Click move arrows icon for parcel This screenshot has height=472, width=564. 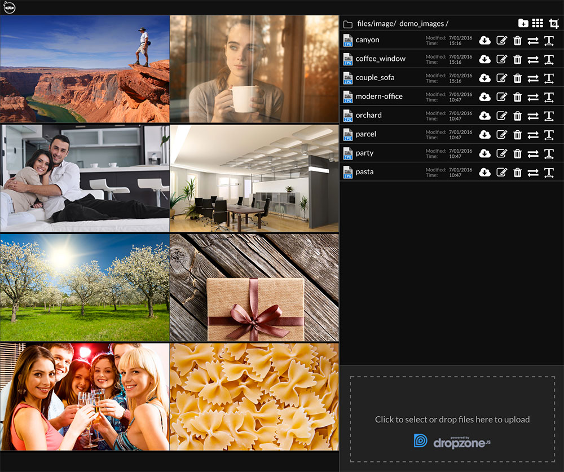click(533, 135)
